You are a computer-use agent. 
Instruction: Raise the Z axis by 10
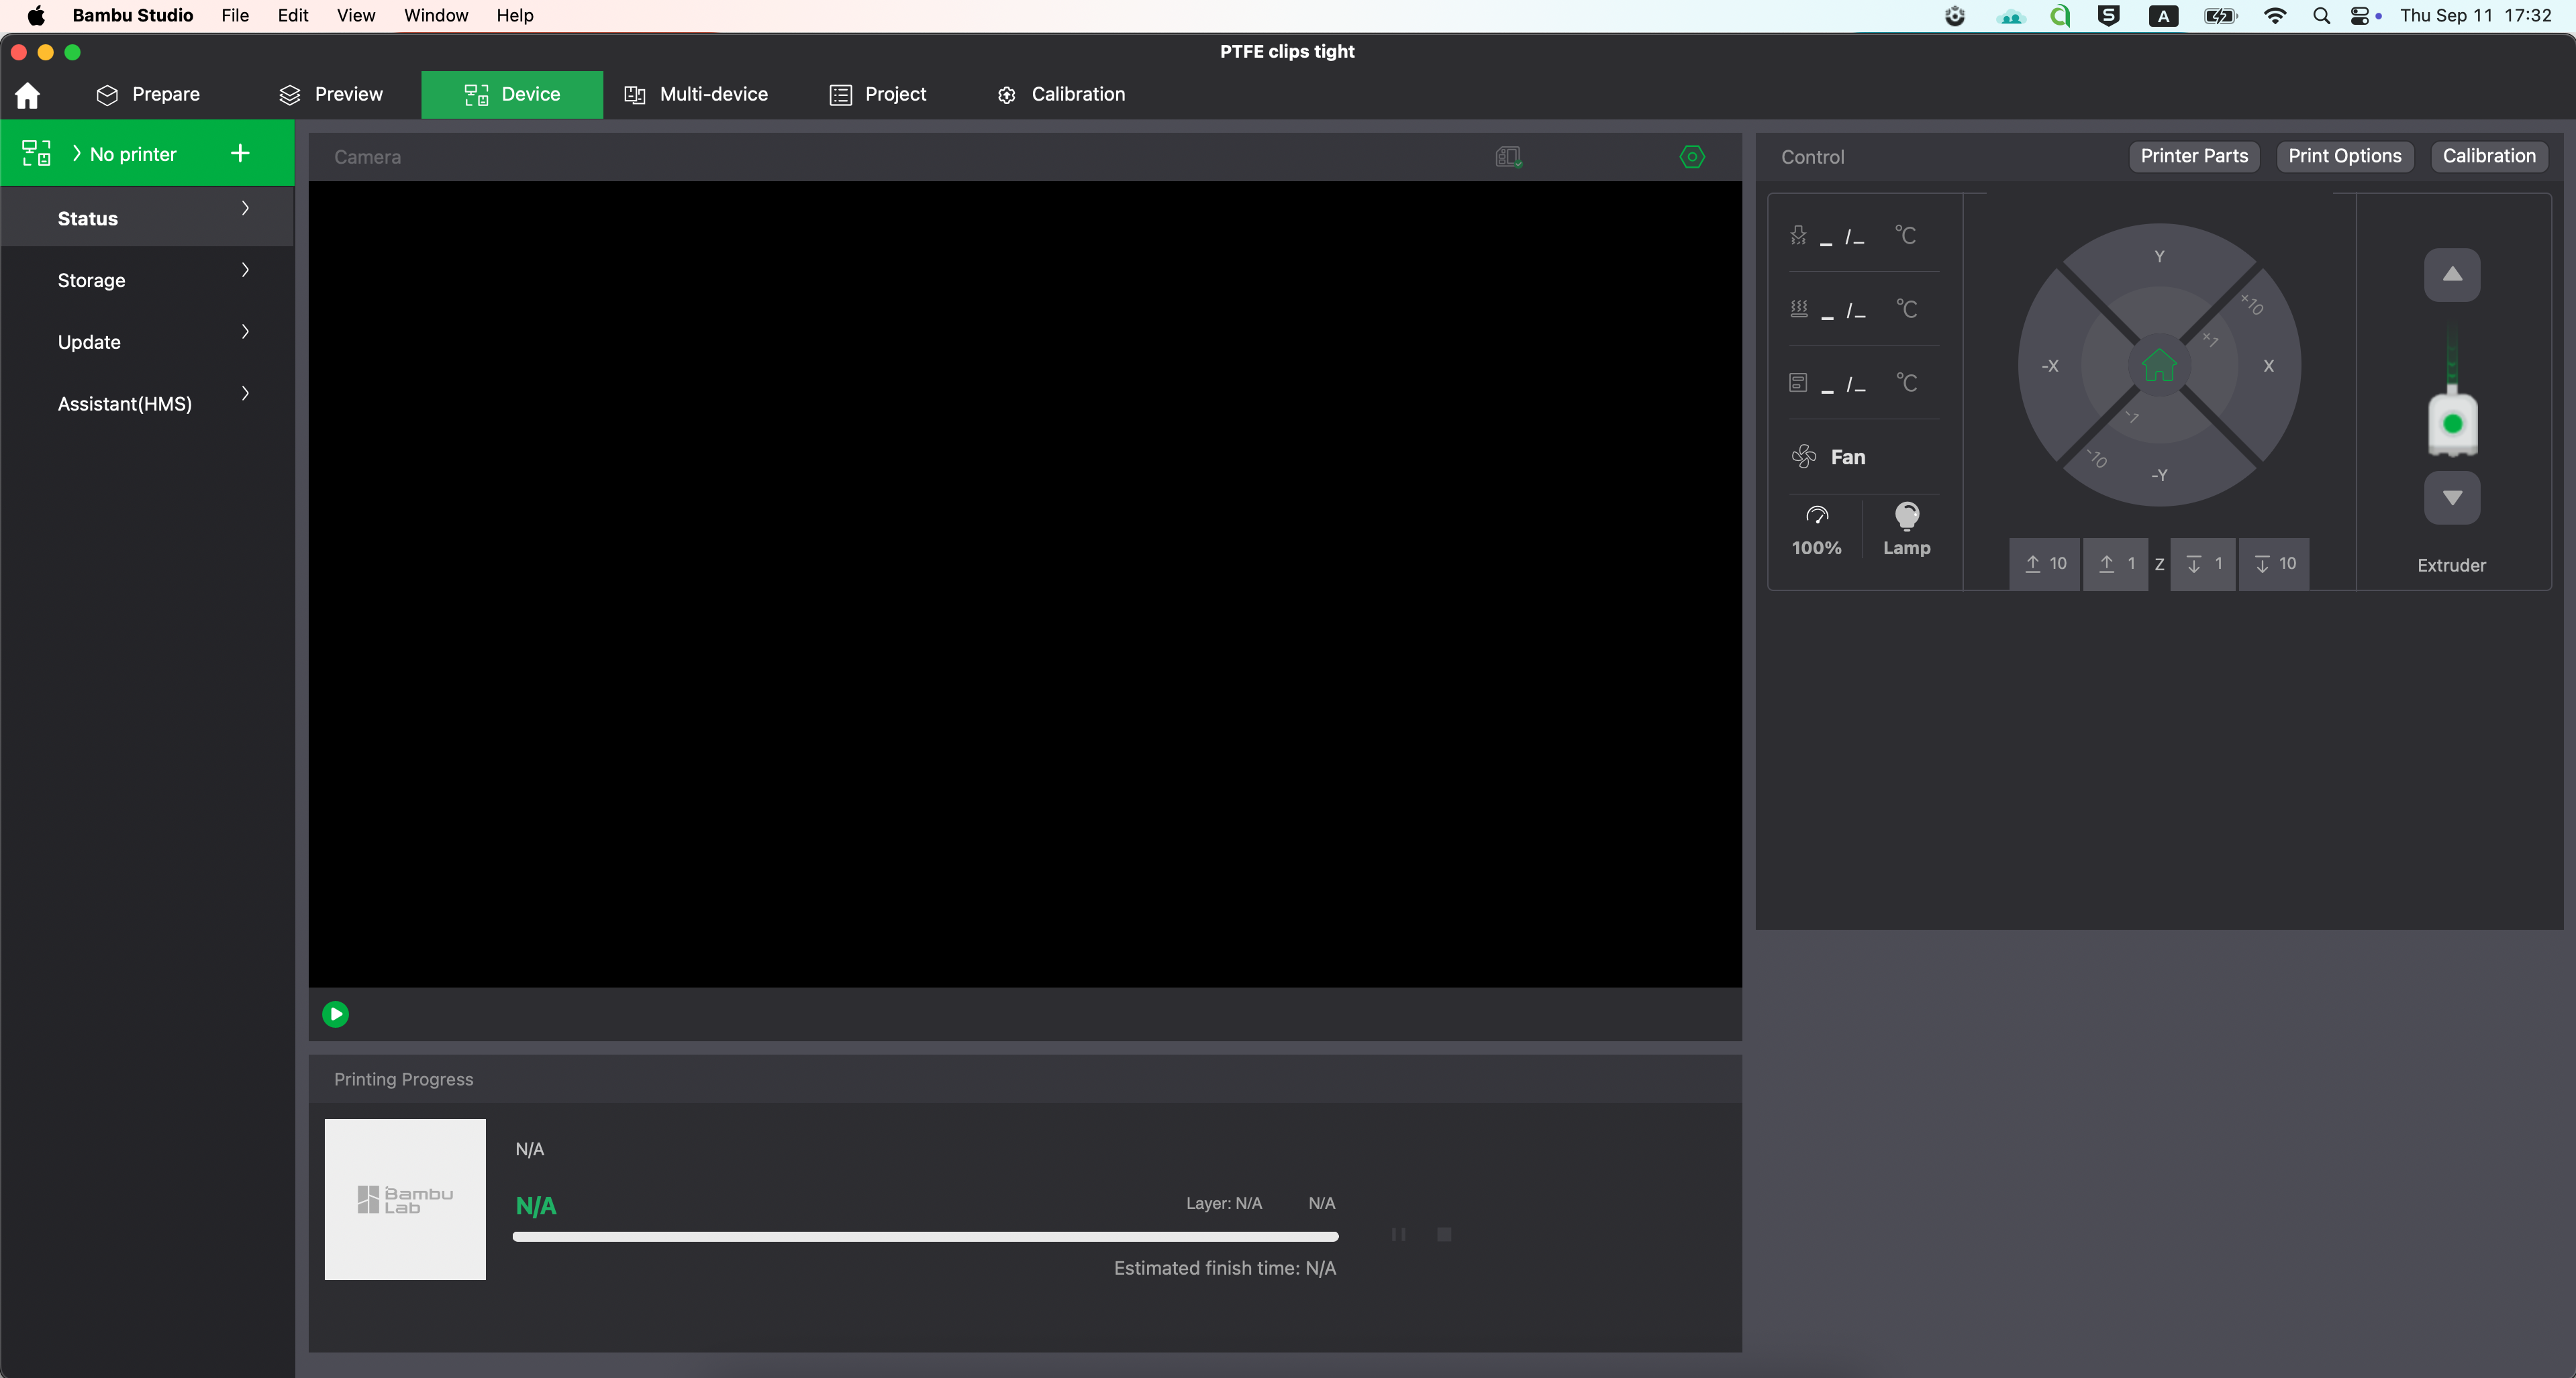coord(2044,564)
